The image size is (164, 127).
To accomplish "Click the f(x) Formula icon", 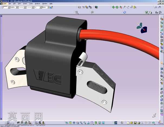I will tap(156, 12).
